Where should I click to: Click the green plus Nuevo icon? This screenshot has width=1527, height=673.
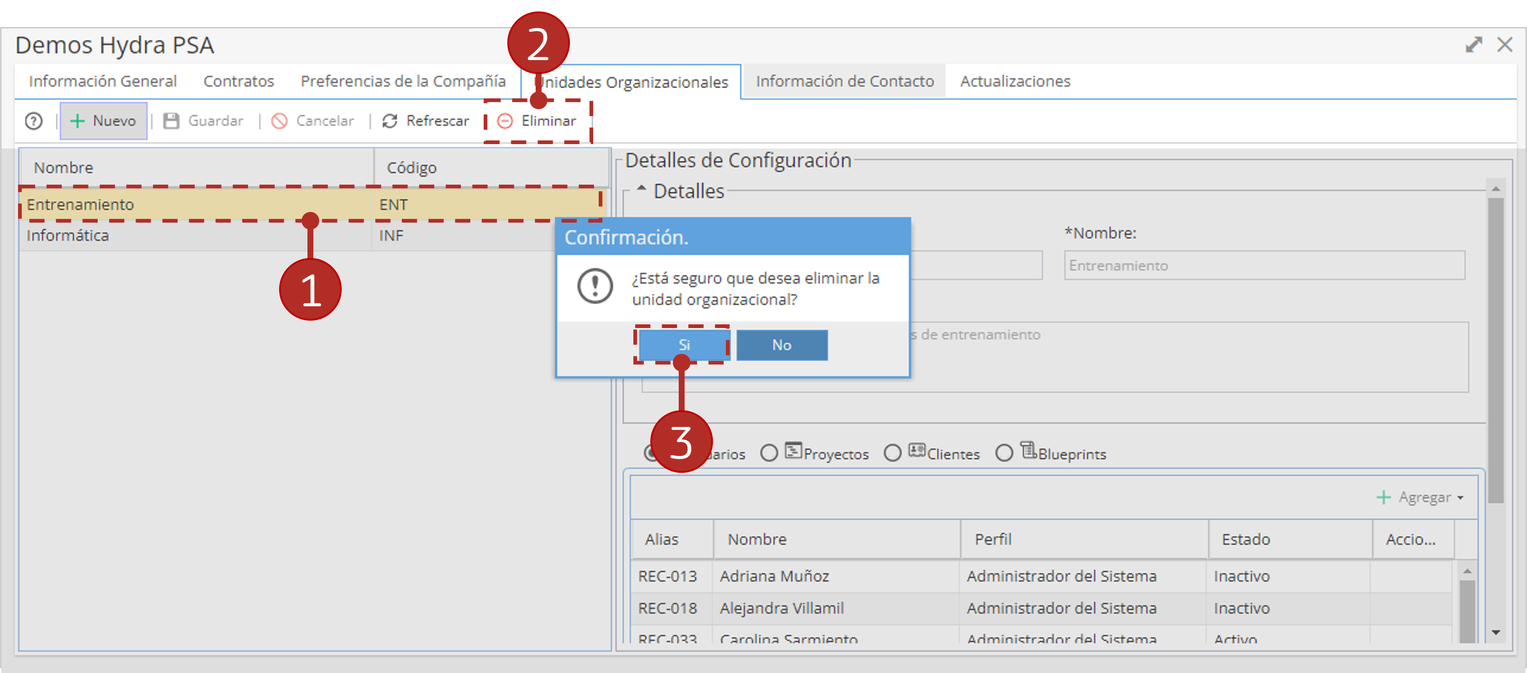pos(77,121)
